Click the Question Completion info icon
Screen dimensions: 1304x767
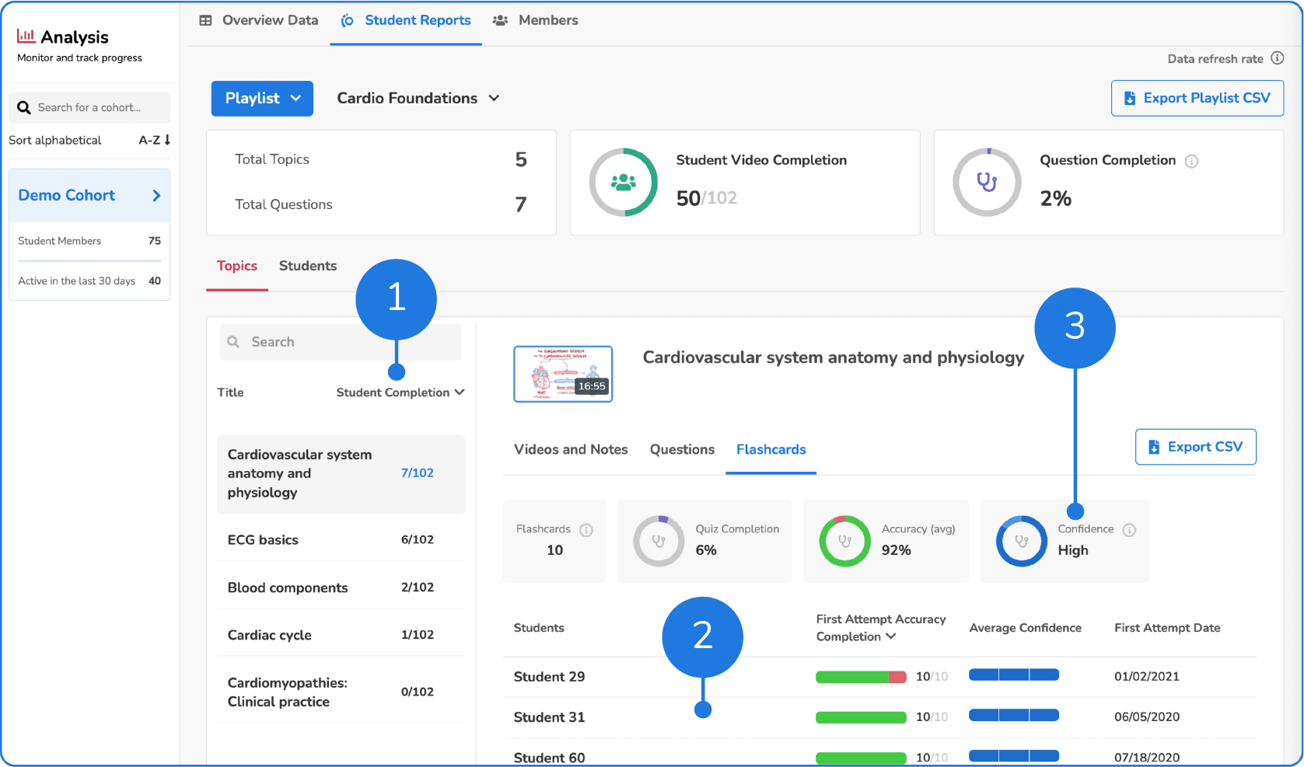[1191, 161]
